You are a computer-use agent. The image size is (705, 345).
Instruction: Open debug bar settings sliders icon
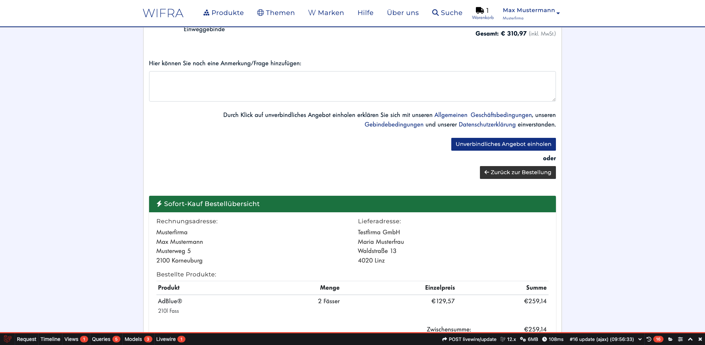pos(680,339)
